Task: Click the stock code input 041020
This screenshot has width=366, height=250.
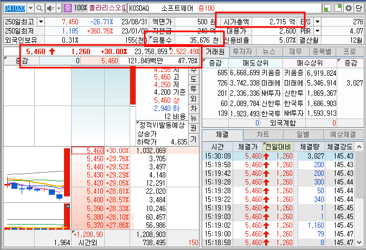Action: tap(15, 9)
